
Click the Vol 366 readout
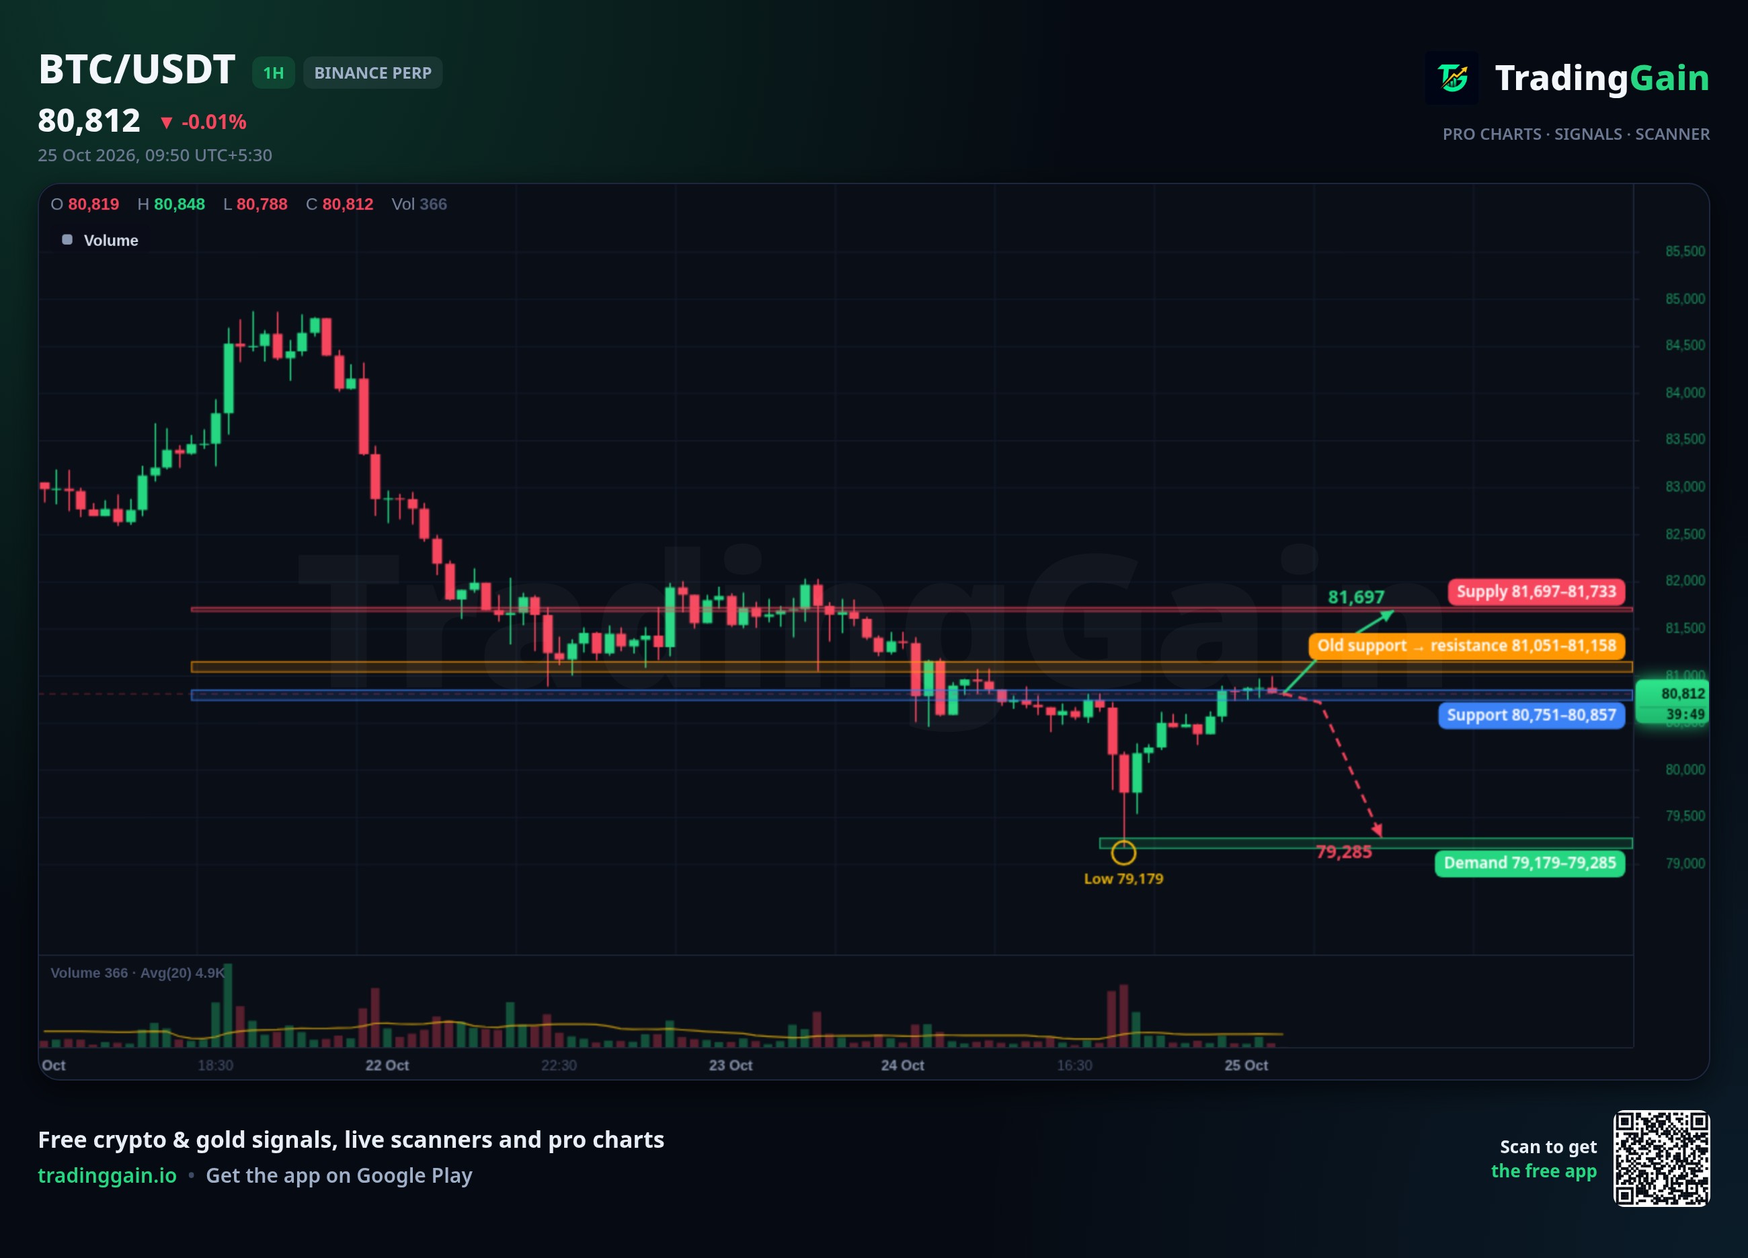coord(420,204)
